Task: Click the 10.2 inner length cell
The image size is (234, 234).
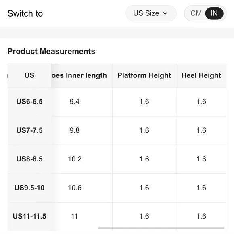Action: pos(75,159)
